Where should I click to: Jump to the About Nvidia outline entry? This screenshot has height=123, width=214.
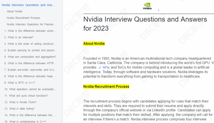[x=14, y=11]
